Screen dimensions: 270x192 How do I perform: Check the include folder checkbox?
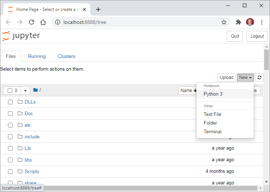11,137
